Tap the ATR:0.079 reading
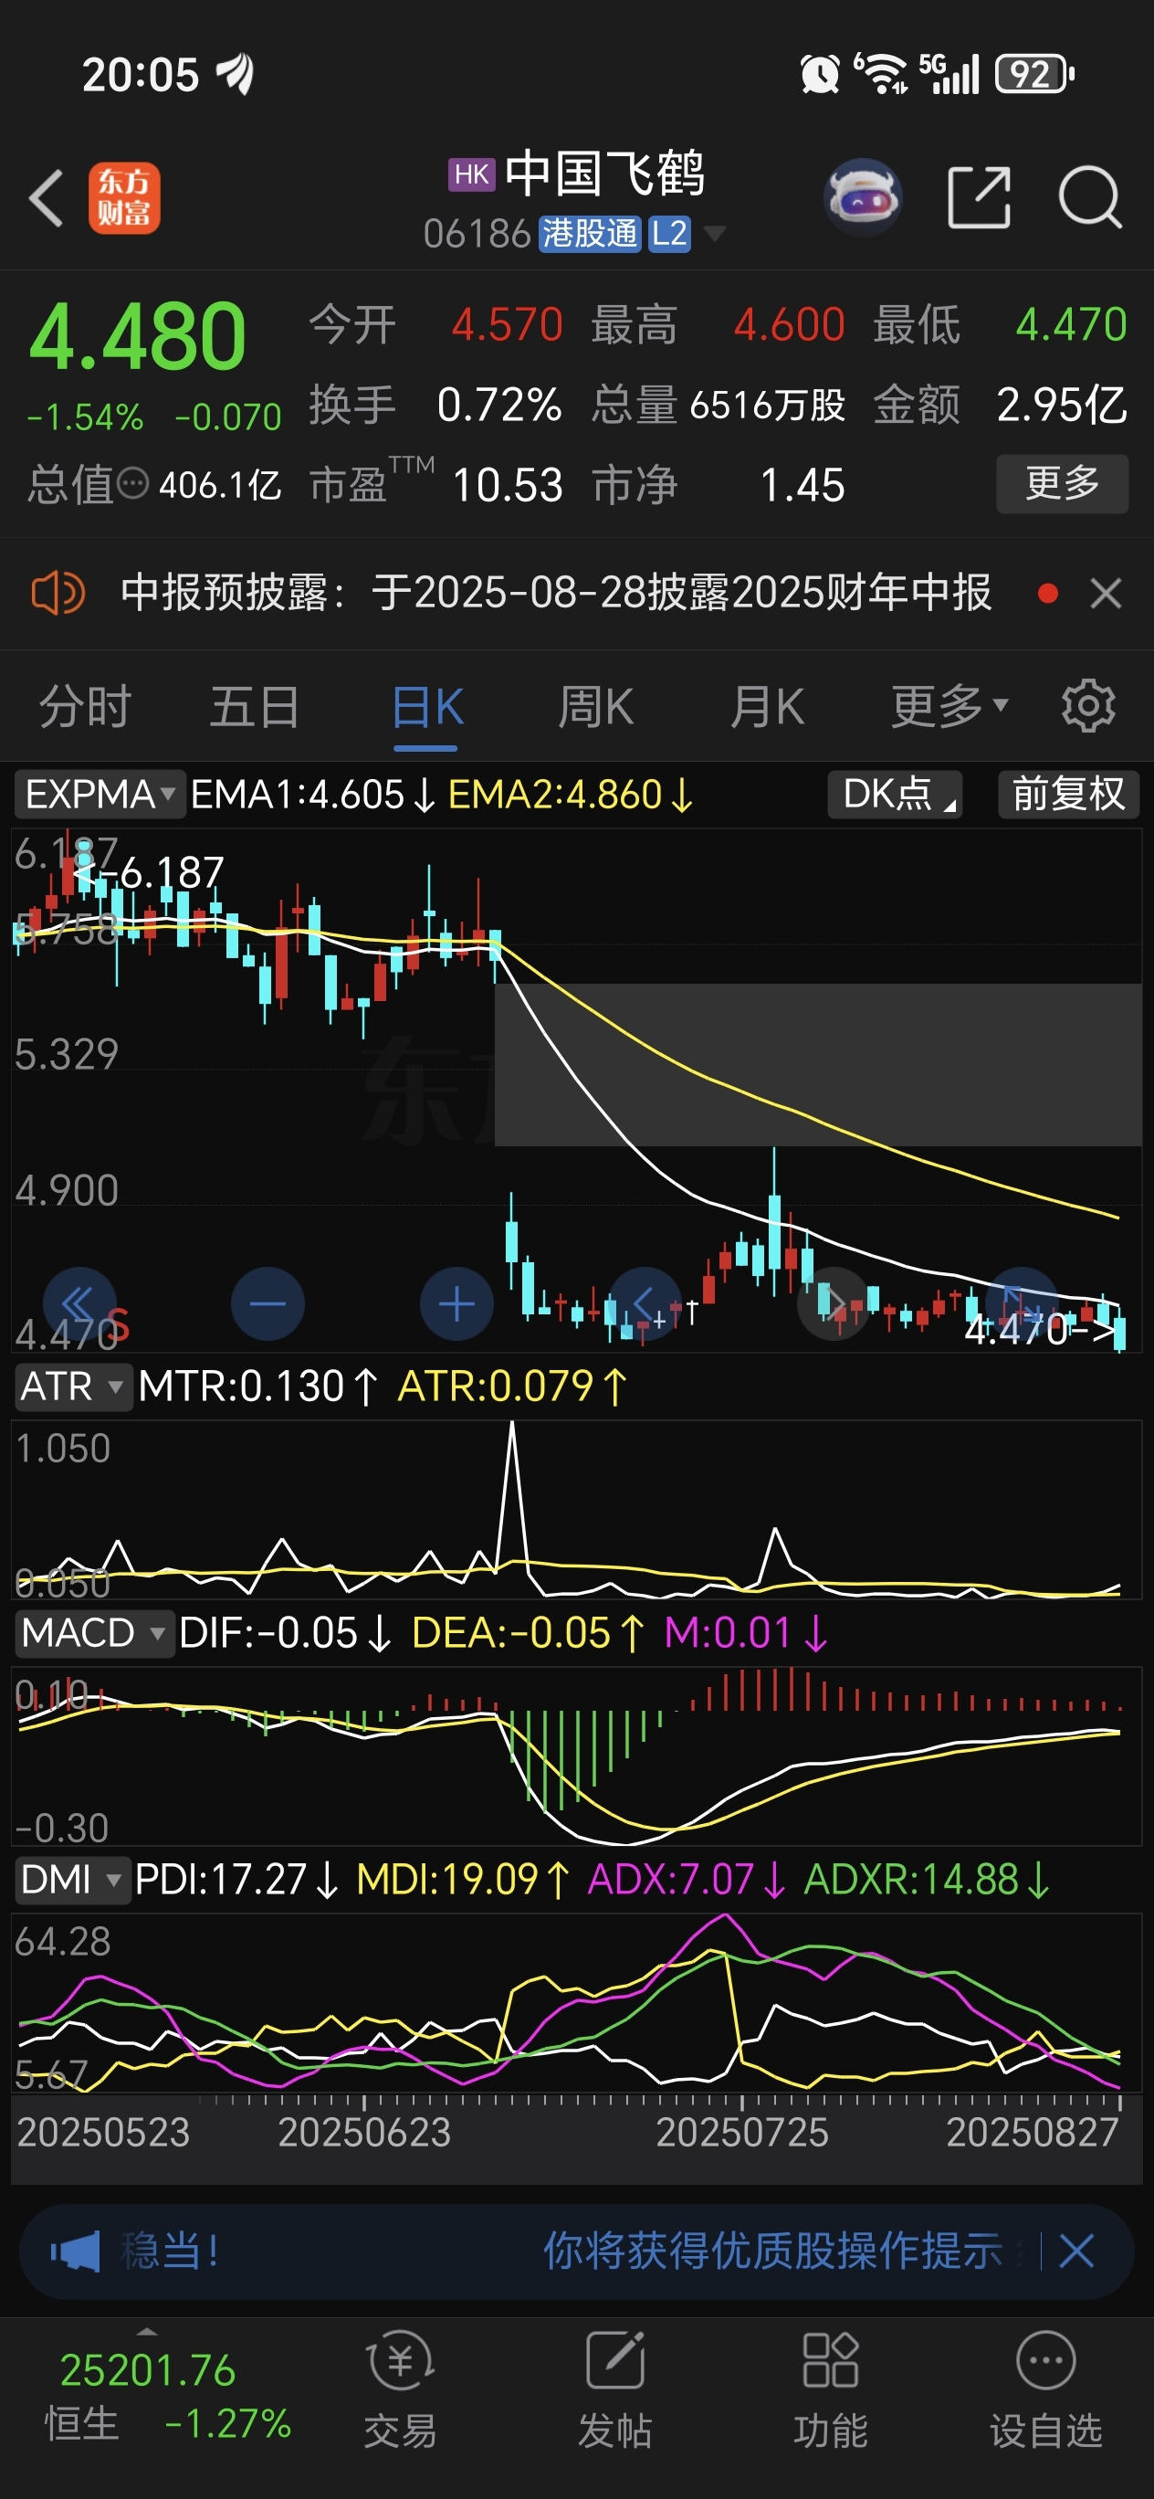Image resolution: width=1154 pixels, height=2499 pixels. coord(513,1386)
